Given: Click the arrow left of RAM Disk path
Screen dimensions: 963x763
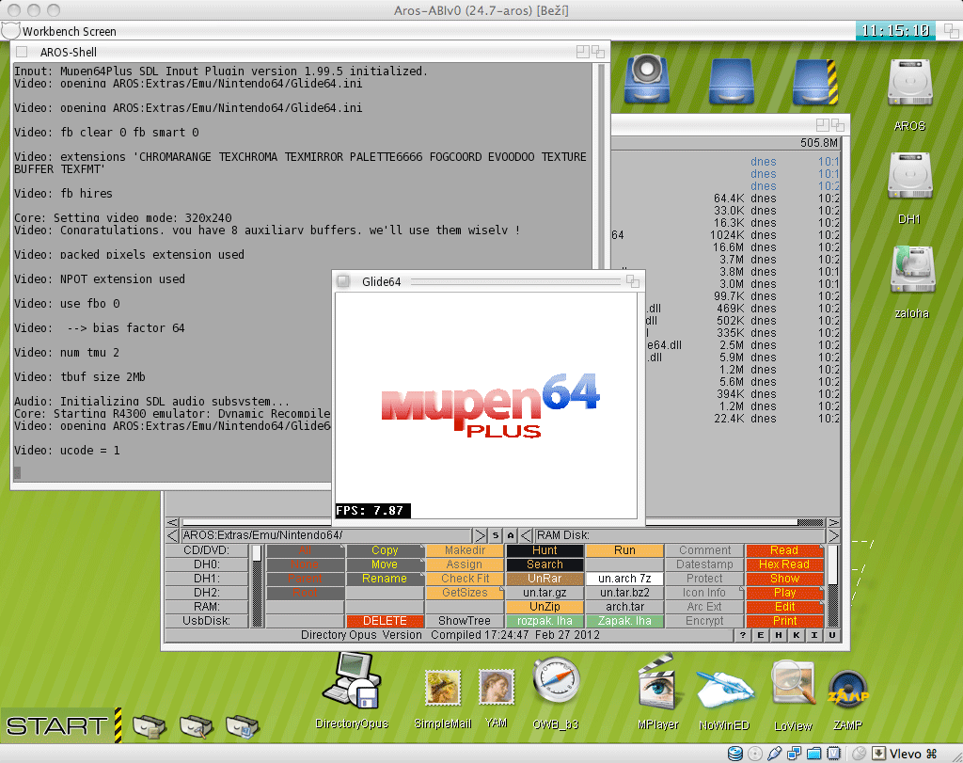Looking at the screenshot, I should coord(527,535).
